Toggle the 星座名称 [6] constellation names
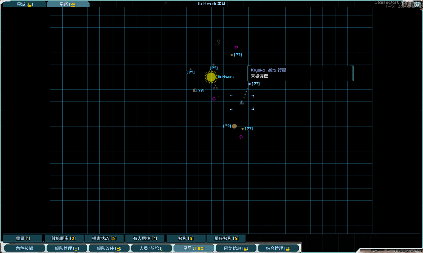The height and width of the screenshot is (253, 423). 226,238
